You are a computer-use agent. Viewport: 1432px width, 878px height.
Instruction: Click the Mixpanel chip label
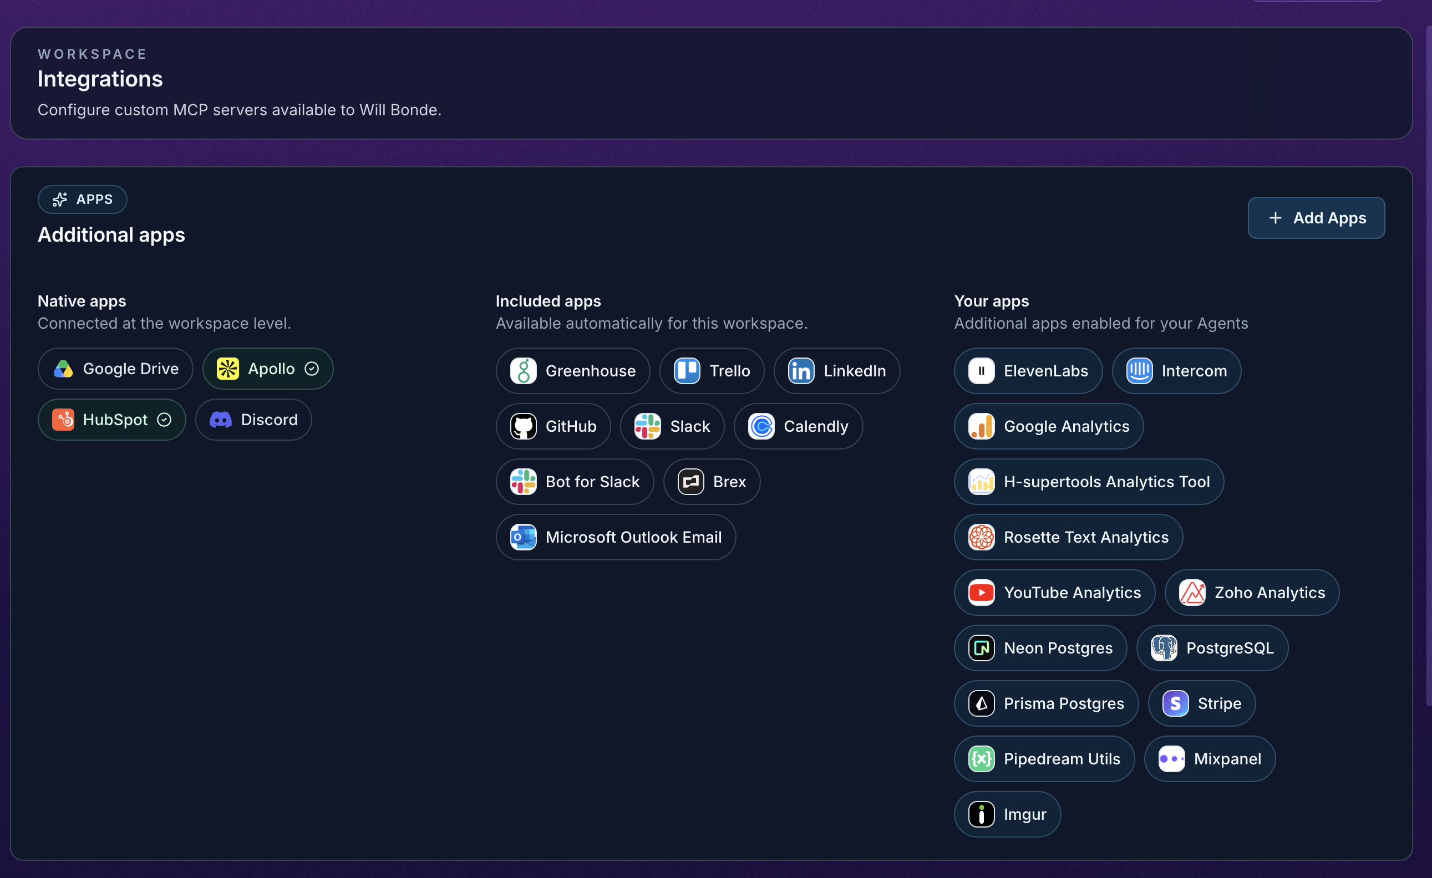point(1227,759)
